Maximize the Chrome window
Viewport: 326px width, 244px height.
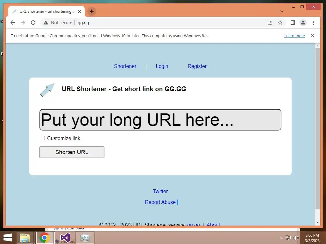click(302, 7)
